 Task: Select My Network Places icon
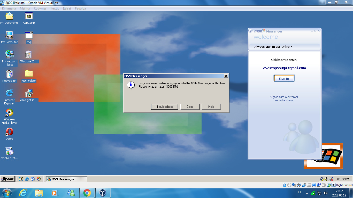click(9, 58)
